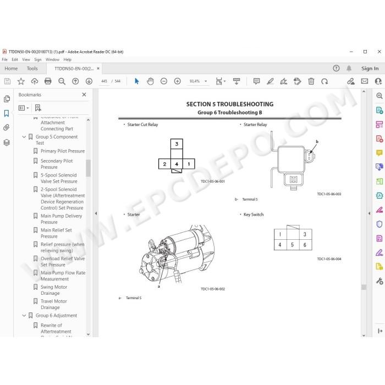Activate the Hand pan tool
Viewport: 385px width, 385px height.
point(150,81)
